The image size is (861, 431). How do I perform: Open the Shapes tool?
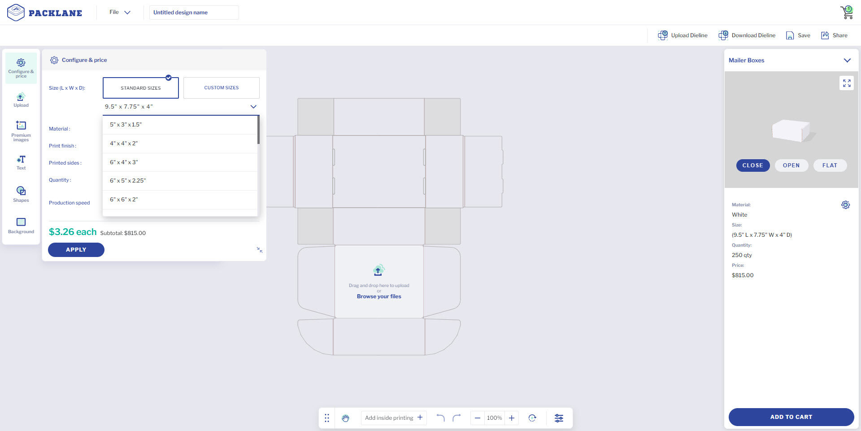(x=21, y=194)
